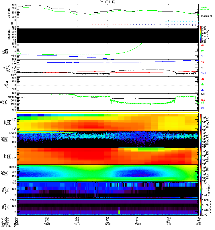Select the black "Ni" density legend label
Viewport: 215px width, 230px height.
pyautogui.click(x=202, y=68)
